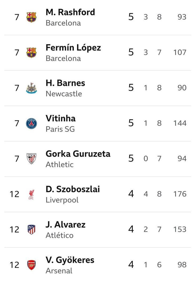Screen dimensions: 192x281
Task: Select the J. Alvarez player name
Action: [66, 225]
